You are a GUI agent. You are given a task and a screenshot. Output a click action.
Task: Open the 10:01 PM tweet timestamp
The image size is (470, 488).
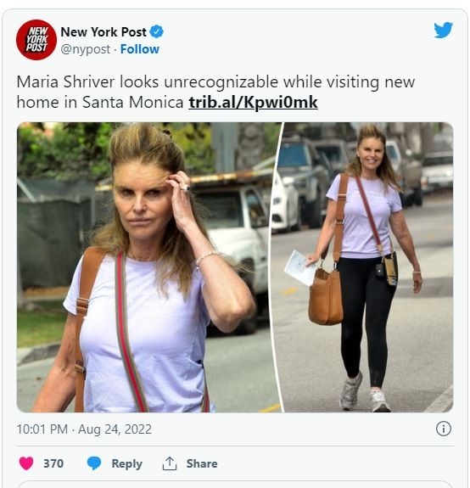click(42, 429)
